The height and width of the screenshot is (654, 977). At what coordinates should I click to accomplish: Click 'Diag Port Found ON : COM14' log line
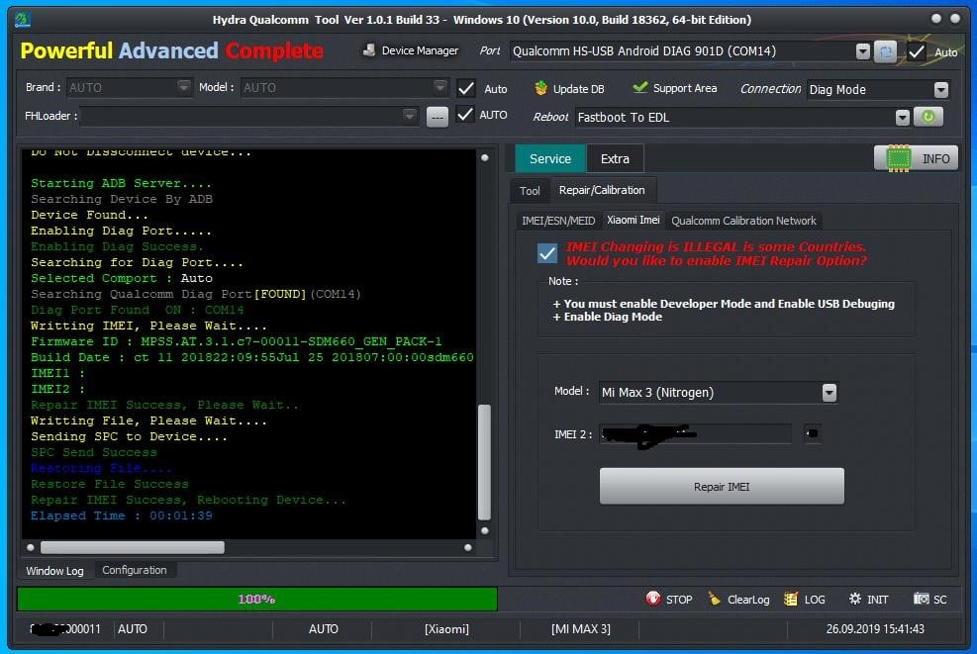[138, 310]
